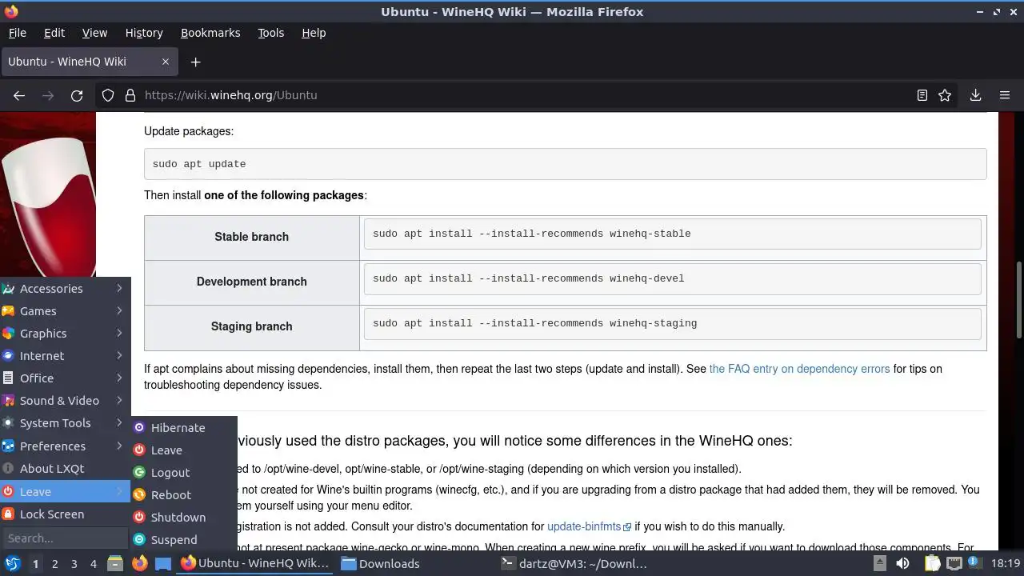
Task: Click the Development branch table cell
Action: (x=252, y=282)
